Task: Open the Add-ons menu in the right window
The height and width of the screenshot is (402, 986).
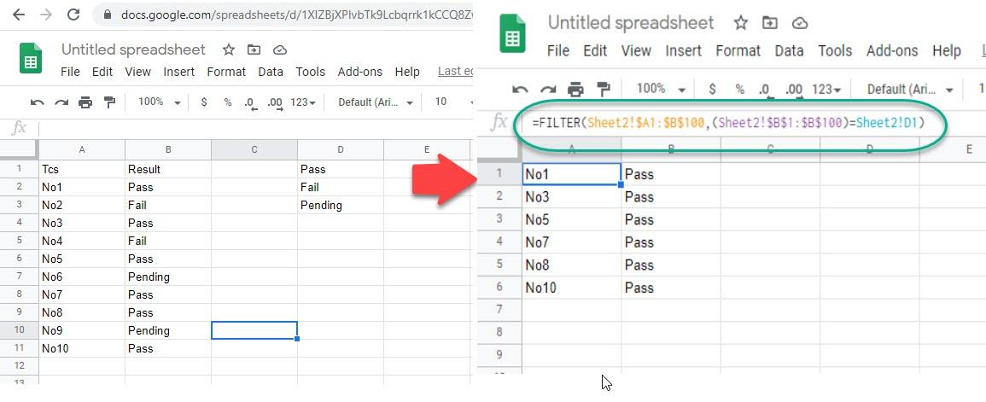Action: [892, 51]
